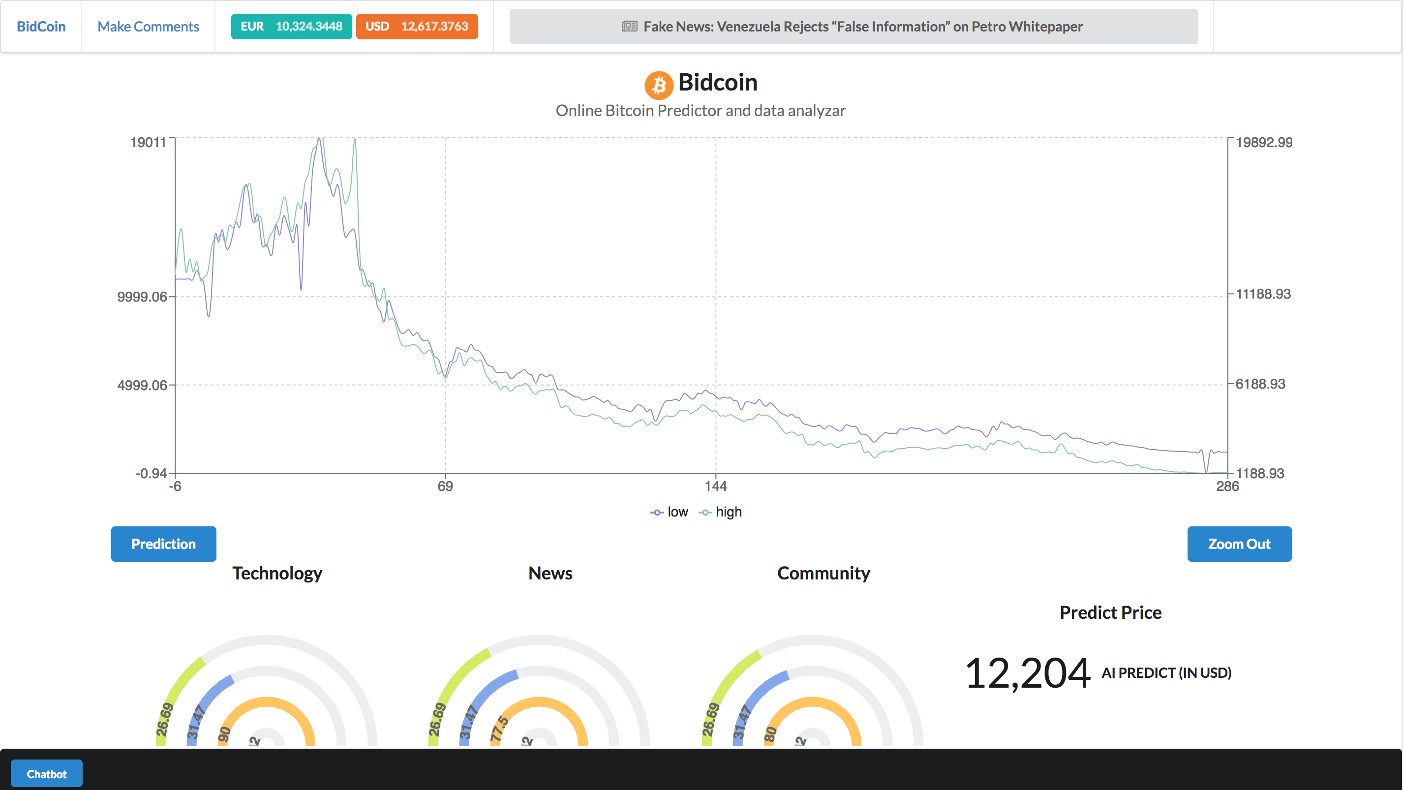Open the Venezuela Petro fake news headline
The image size is (1404, 790).
[862, 26]
